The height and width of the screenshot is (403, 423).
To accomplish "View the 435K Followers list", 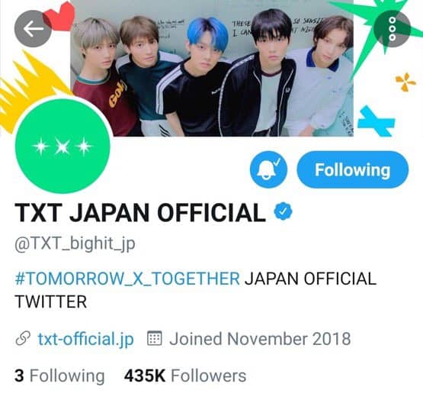I will point(185,376).
